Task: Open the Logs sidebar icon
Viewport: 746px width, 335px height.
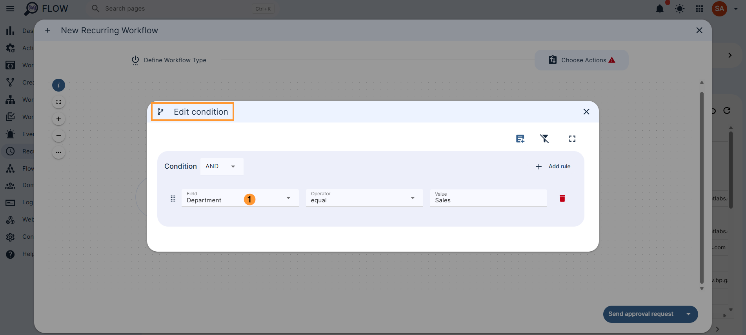Action: point(10,202)
